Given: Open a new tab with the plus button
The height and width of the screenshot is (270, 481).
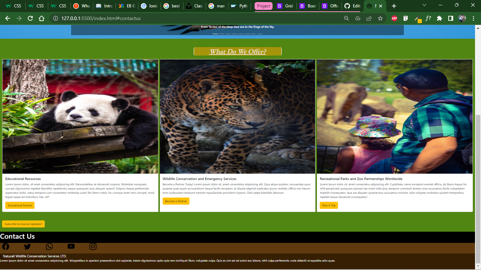Looking at the screenshot, I should pyautogui.click(x=394, y=6).
